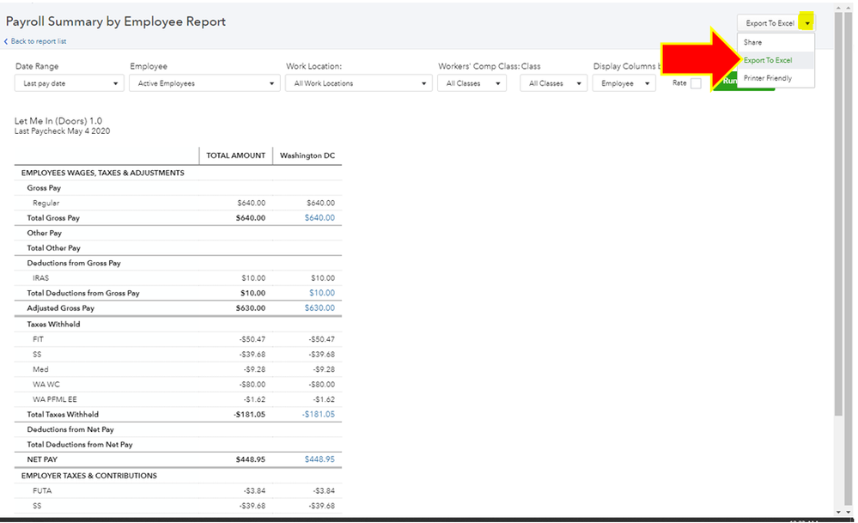The image size is (858, 523).
Task: Choose Export To Excel menu option
Action: (x=768, y=60)
